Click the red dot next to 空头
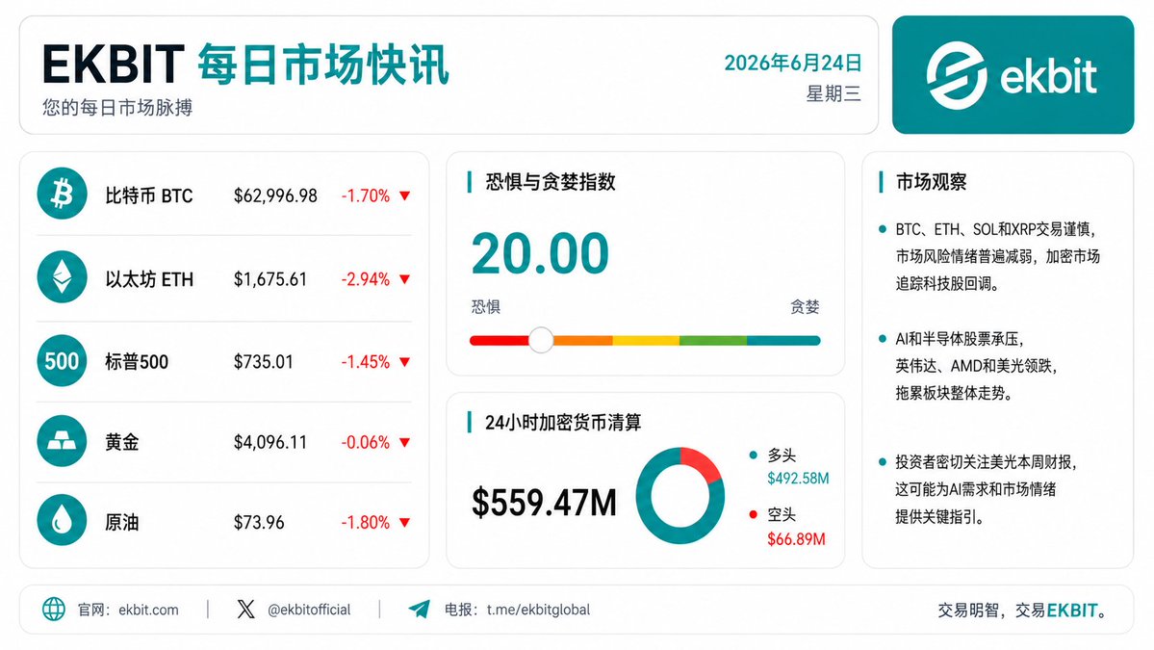This screenshot has height=650, width=1154. (753, 514)
